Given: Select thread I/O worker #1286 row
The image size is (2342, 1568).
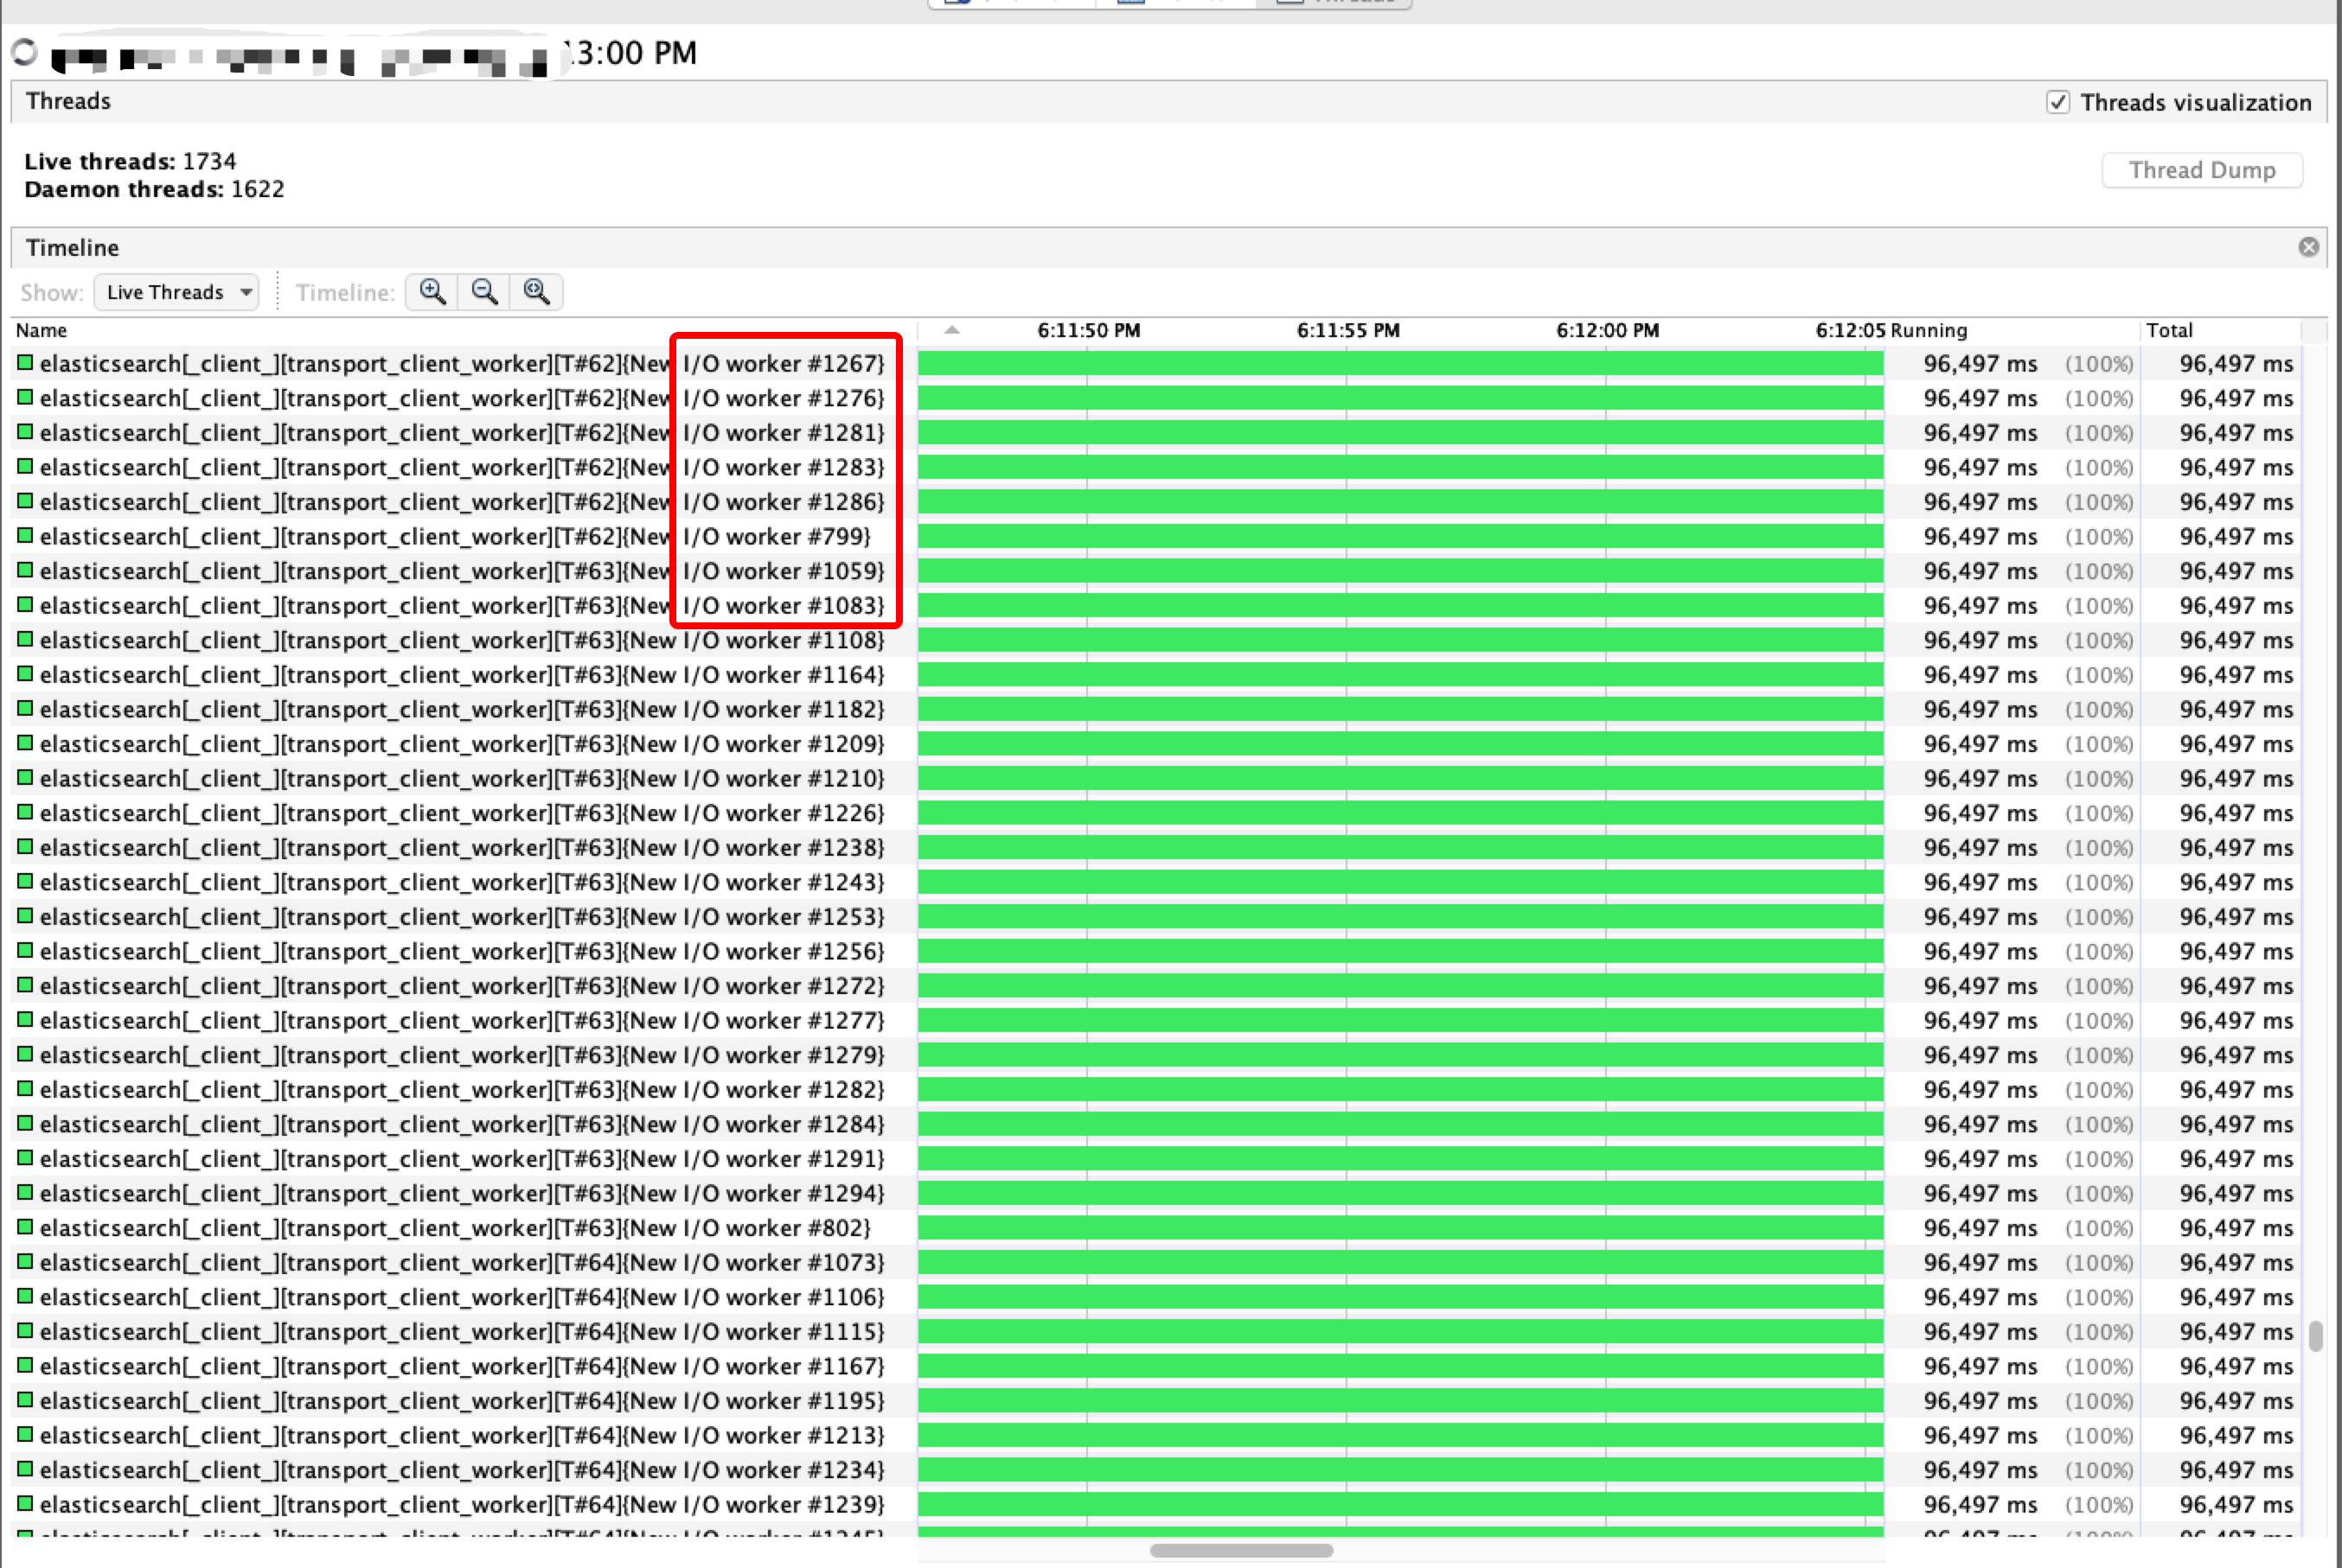Looking at the screenshot, I should click(1156, 502).
